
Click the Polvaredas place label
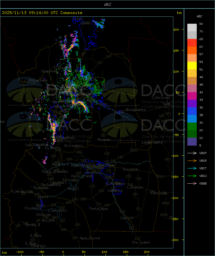[x=38, y=80]
